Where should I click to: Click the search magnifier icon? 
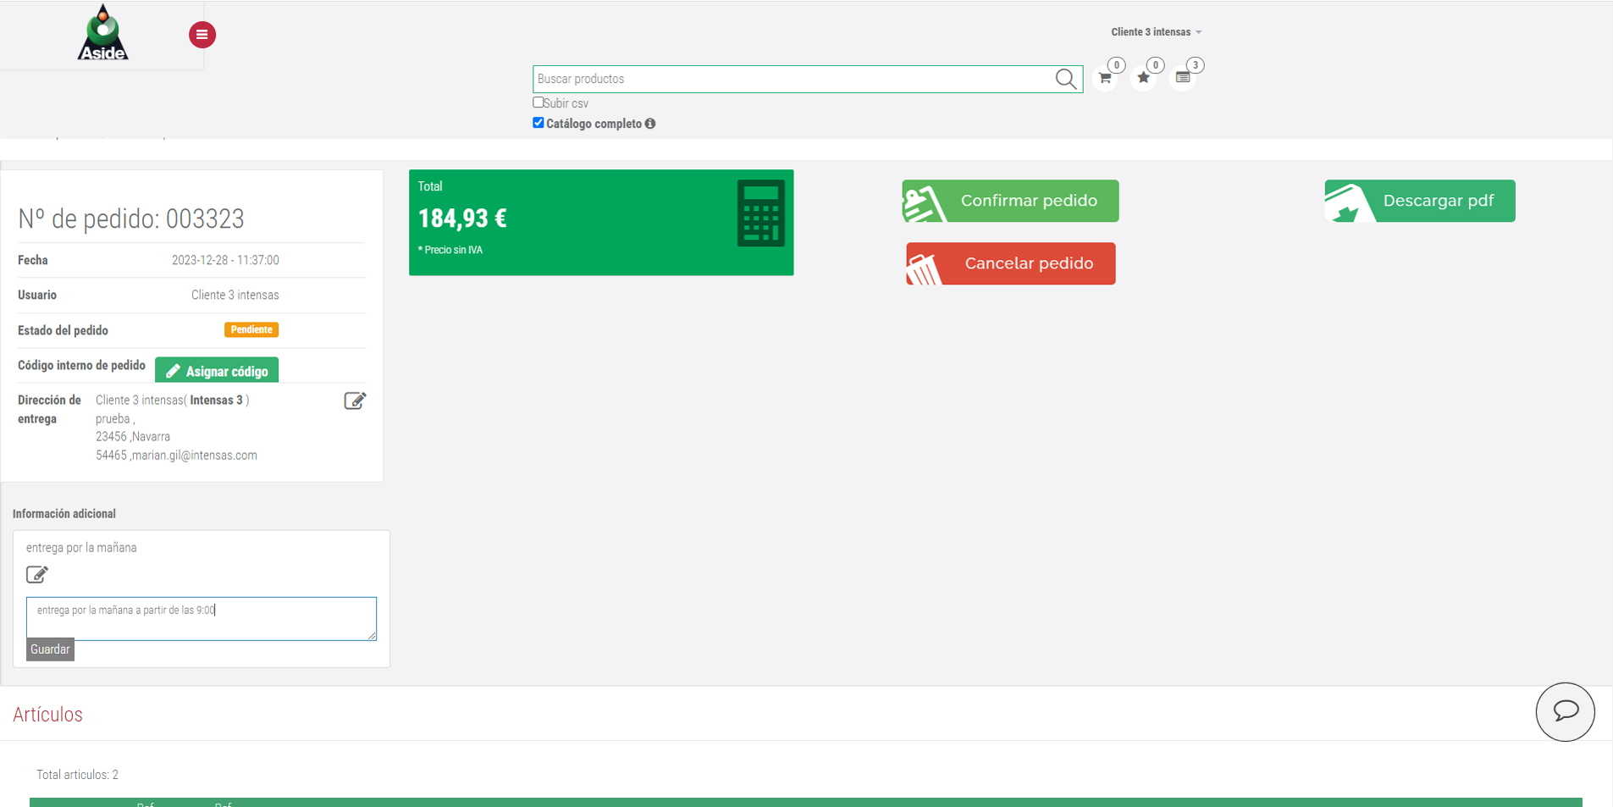click(x=1065, y=79)
